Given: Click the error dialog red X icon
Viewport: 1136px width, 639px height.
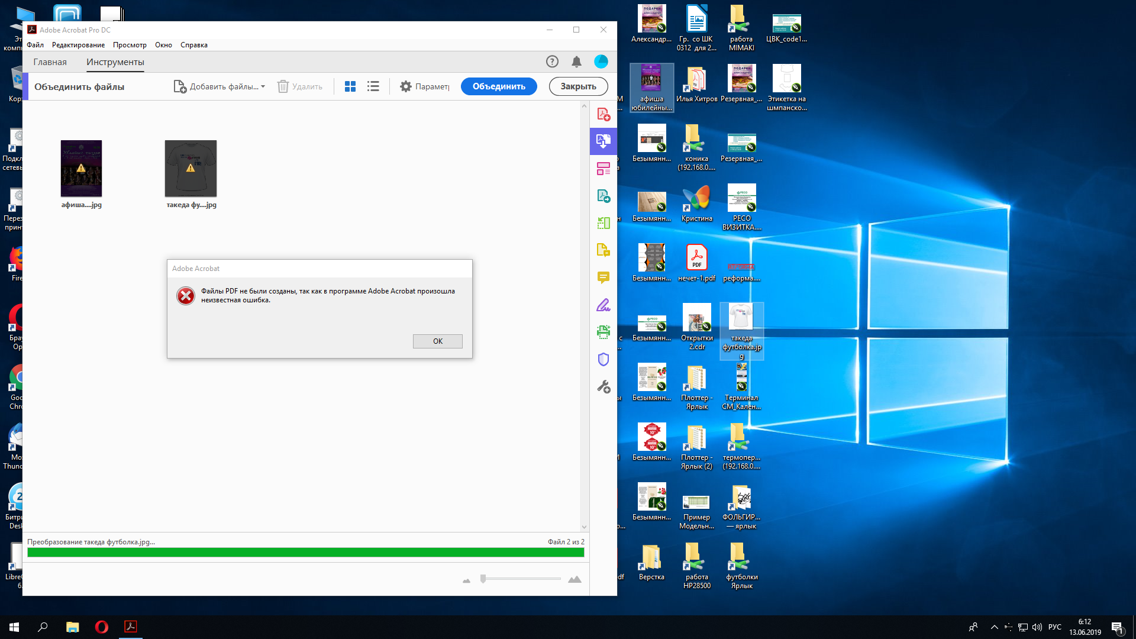Looking at the screenshot, I should point(186,296).
